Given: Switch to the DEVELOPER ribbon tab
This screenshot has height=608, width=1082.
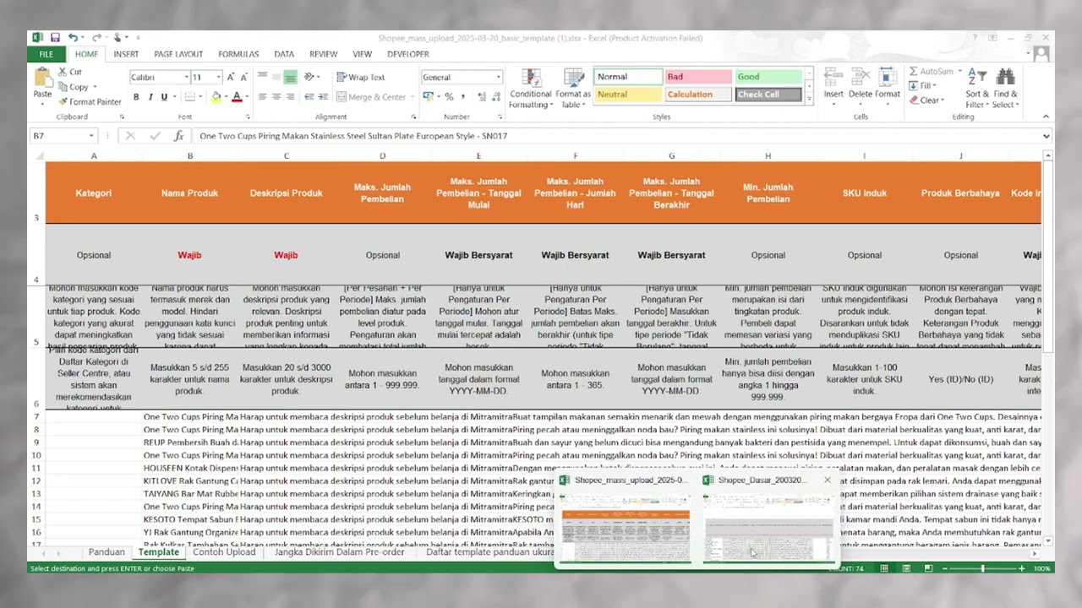Looking at the screenshot, I should pos(408,54).
